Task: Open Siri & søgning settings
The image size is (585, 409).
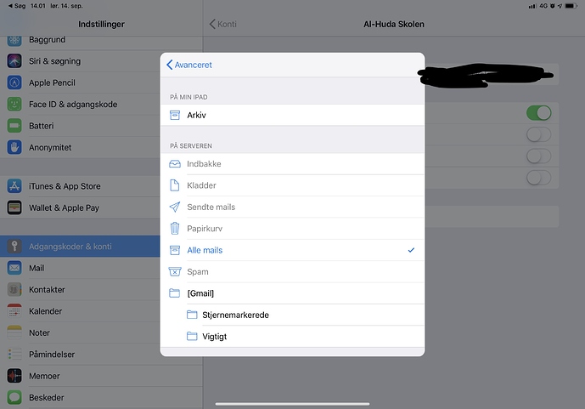Action: (x=80, y=61)
